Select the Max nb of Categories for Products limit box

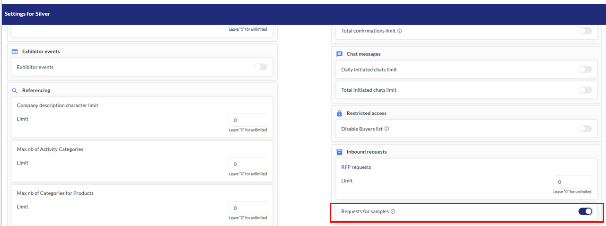247,208
